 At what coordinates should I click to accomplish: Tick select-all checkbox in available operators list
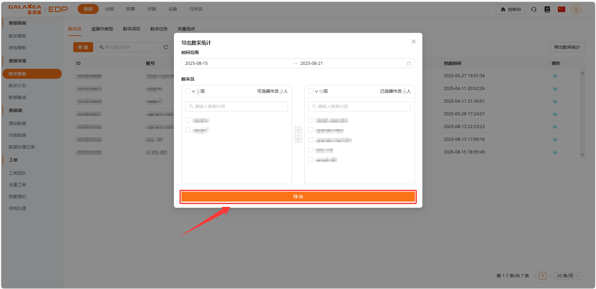[188, 91]
